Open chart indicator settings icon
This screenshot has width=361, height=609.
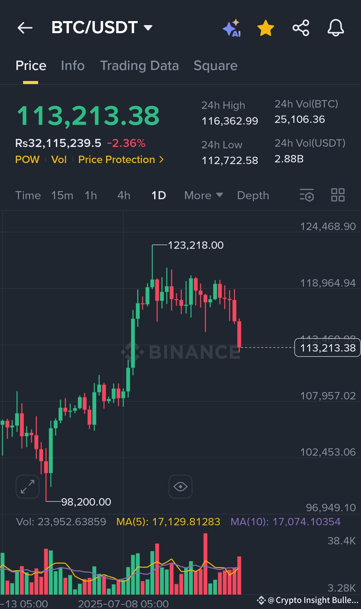307,195
